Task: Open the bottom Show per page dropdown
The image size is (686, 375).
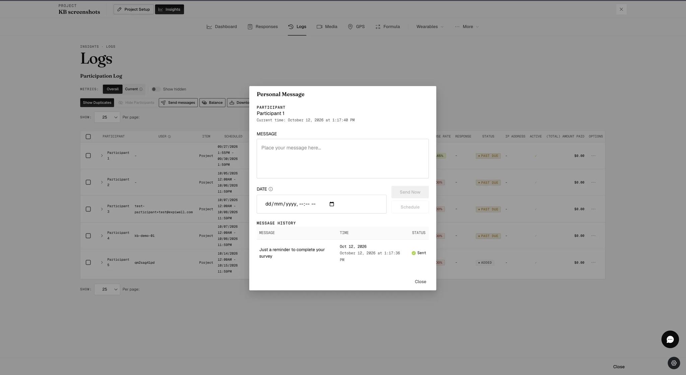Action: 107,289
